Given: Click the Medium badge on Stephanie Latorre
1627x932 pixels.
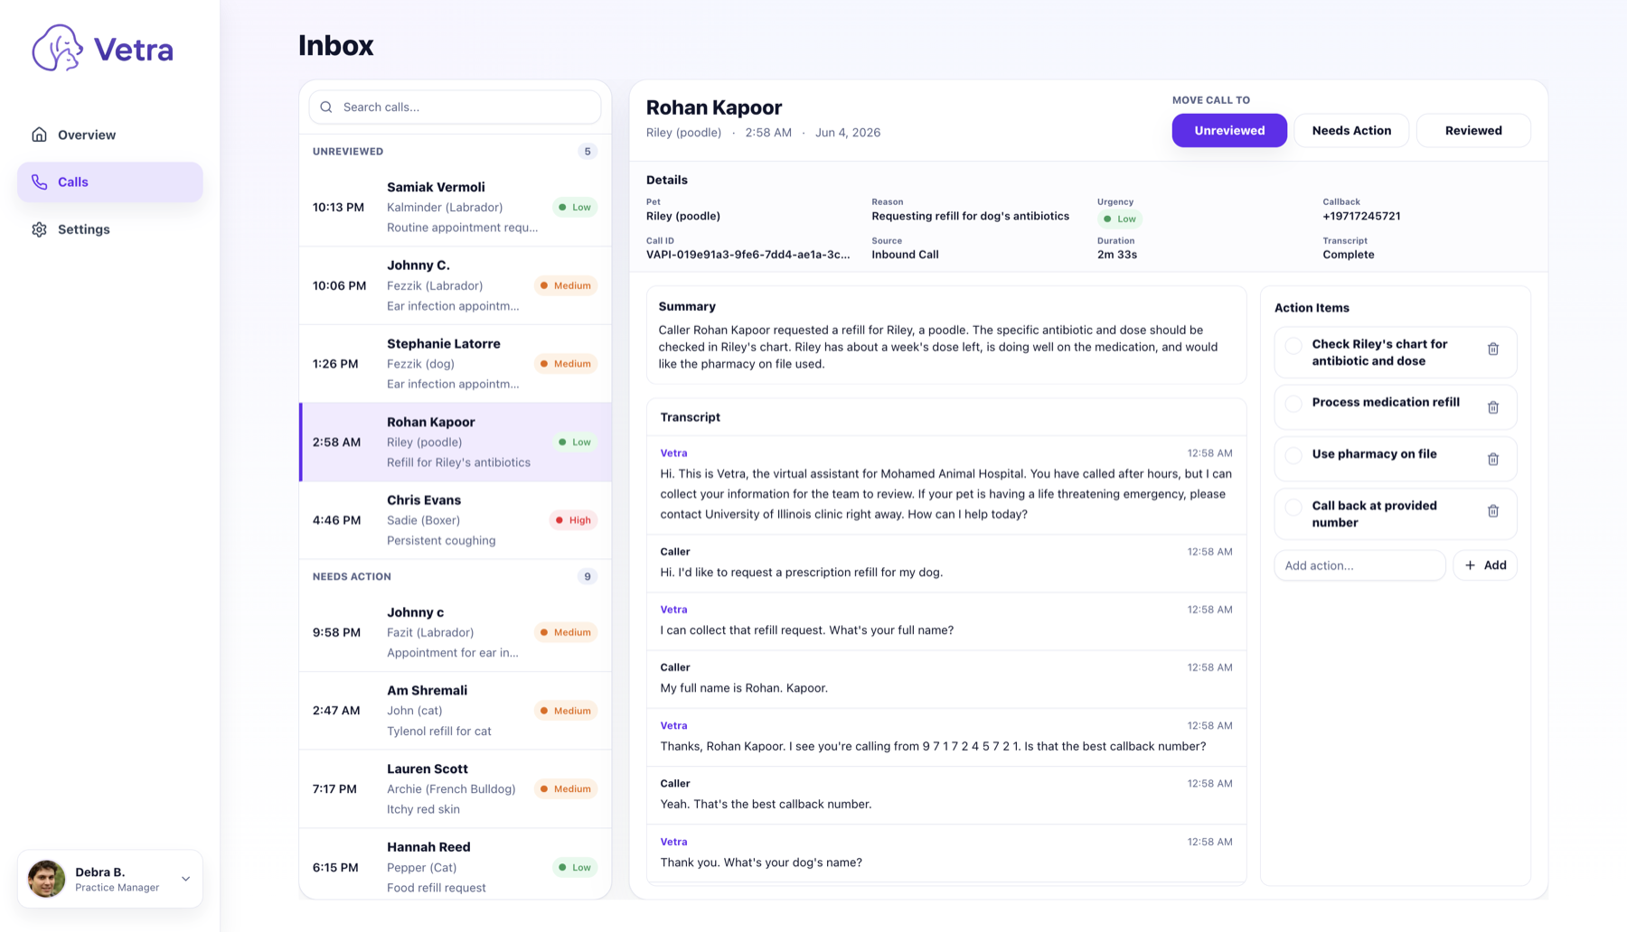Looking at the screenshot, I should (566, 364).
